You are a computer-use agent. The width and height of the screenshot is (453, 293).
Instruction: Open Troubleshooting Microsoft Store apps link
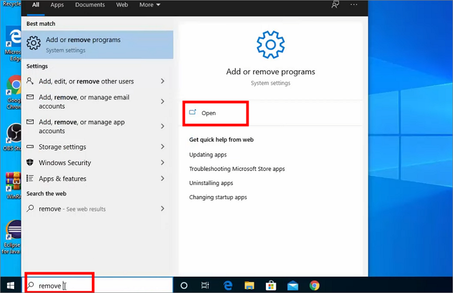[x=237, y=169]
